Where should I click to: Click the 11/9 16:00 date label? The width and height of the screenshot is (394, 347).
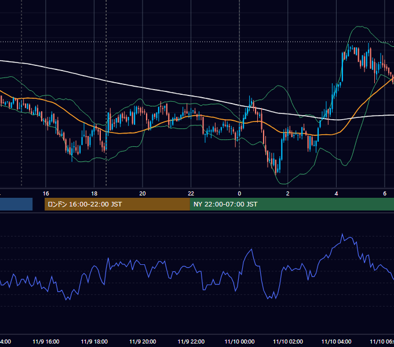pos(46,341)
